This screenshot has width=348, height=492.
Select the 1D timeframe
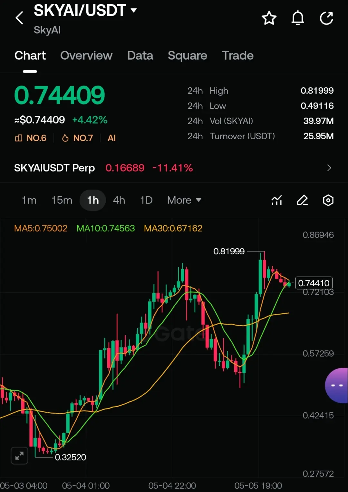point(146,200)
